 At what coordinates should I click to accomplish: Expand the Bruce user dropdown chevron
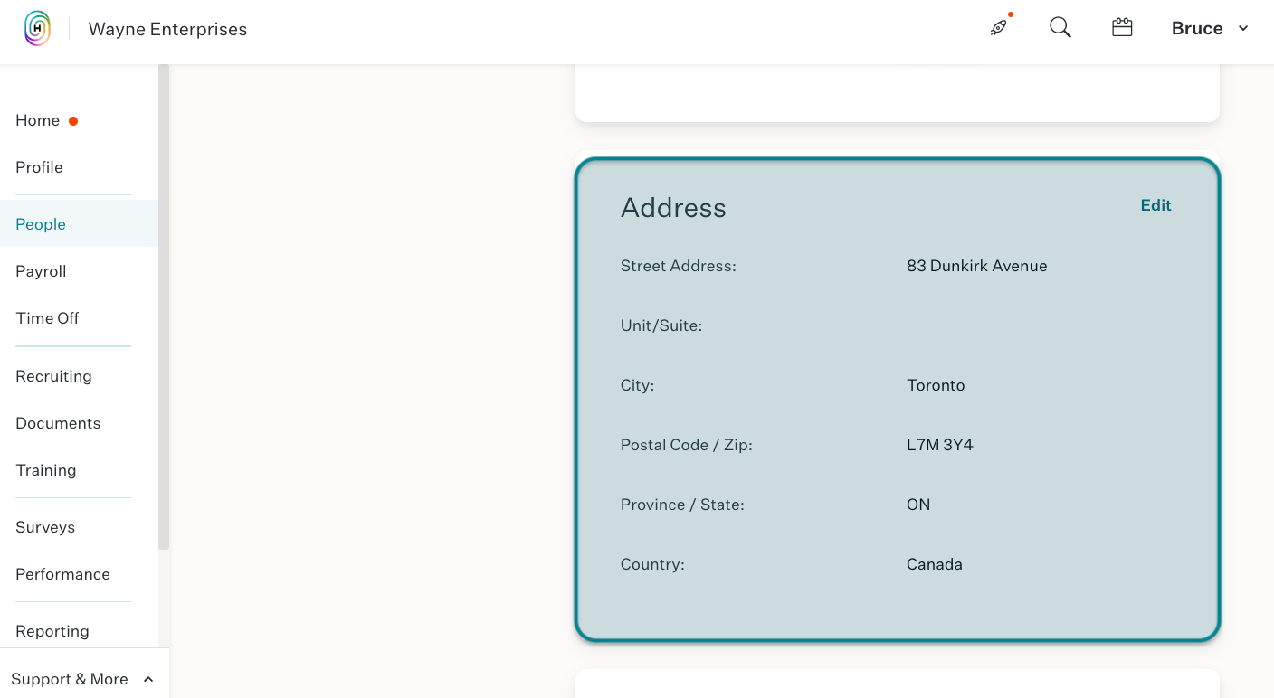(x=1243, y=29)
